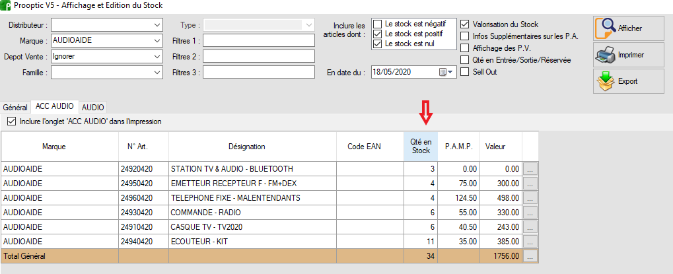The width and height of the screenshot is (673, 274).
Task: Check the Sell Out option
Action: pyautogui.click(x=464, y=72)
